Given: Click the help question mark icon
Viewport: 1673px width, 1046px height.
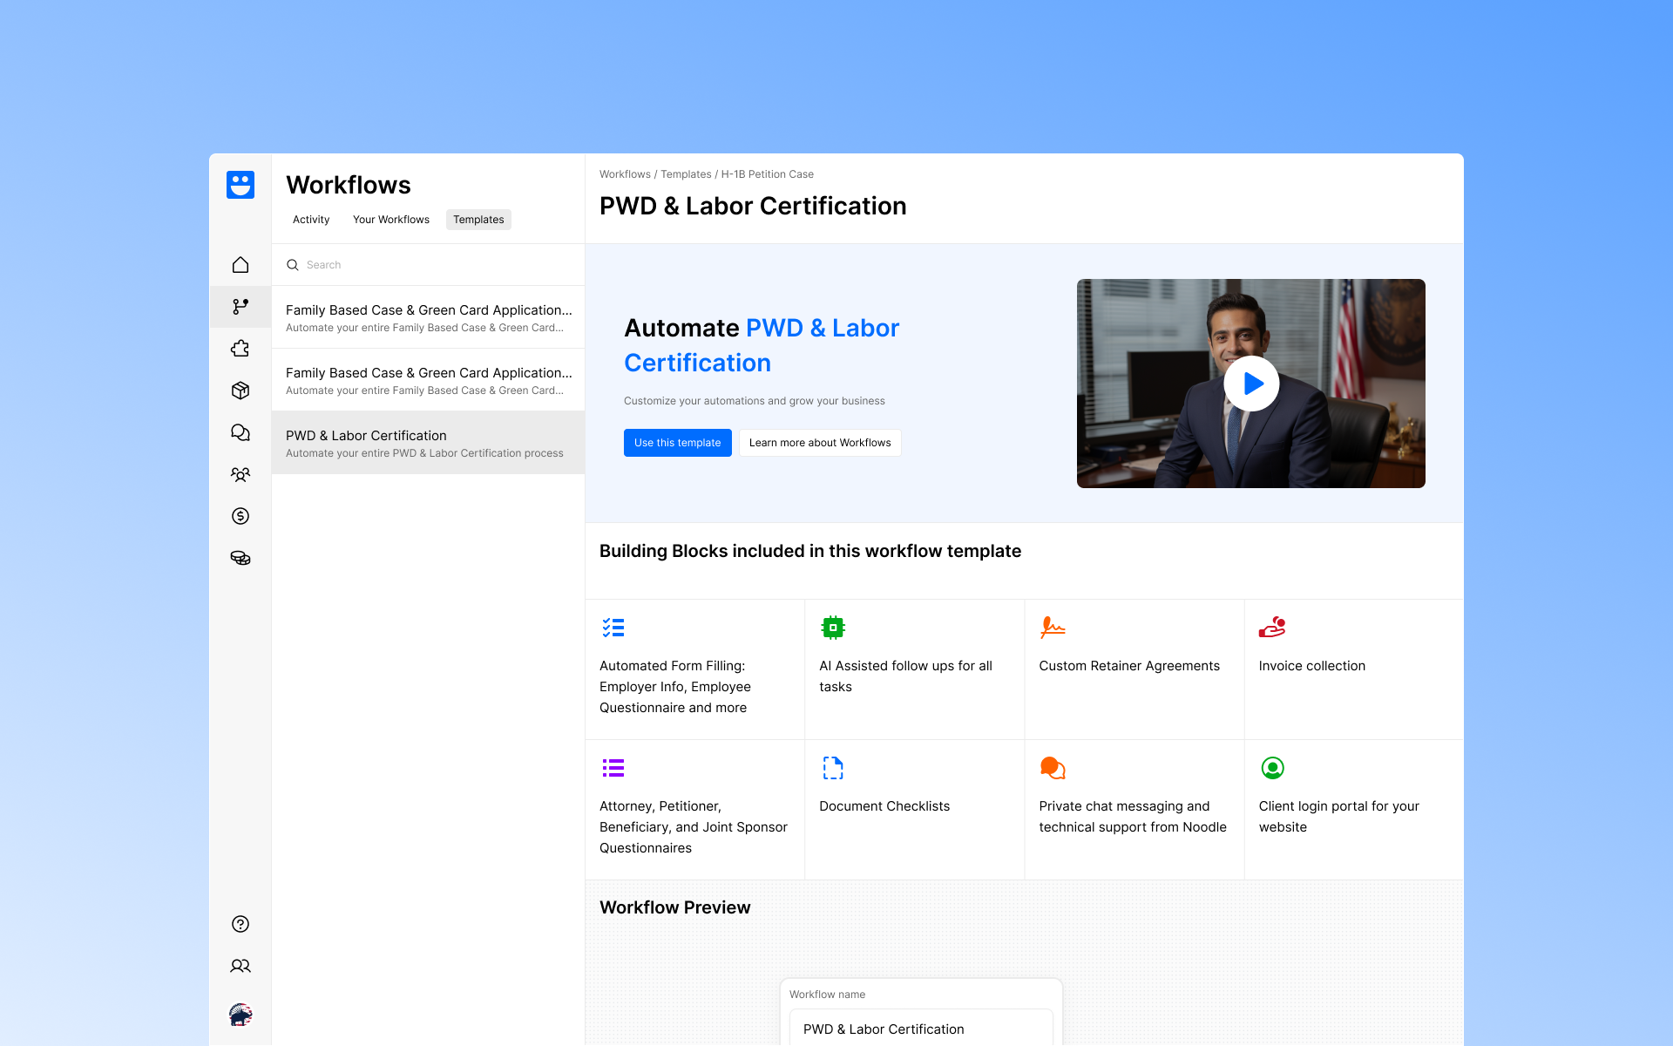Looking at the screenshot, I should [x=240, y=924].
